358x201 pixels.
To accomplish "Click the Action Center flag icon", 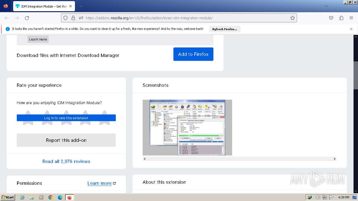I will tap(332, 197).
